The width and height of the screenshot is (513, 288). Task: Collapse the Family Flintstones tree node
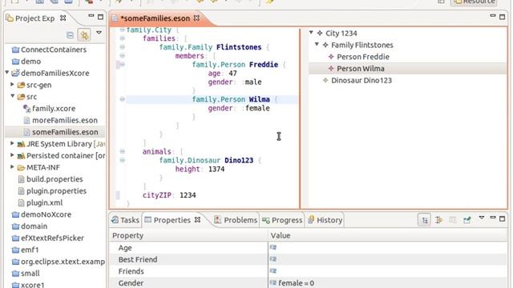(317, 45)
